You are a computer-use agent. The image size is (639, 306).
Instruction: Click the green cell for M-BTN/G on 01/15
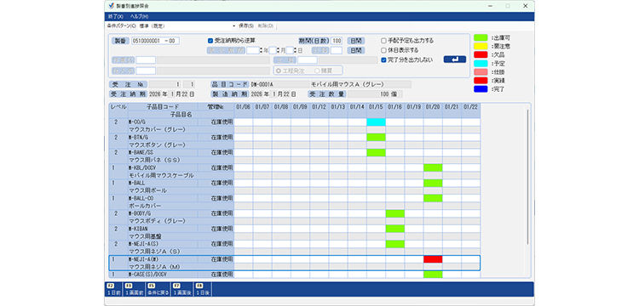(376, 138)
